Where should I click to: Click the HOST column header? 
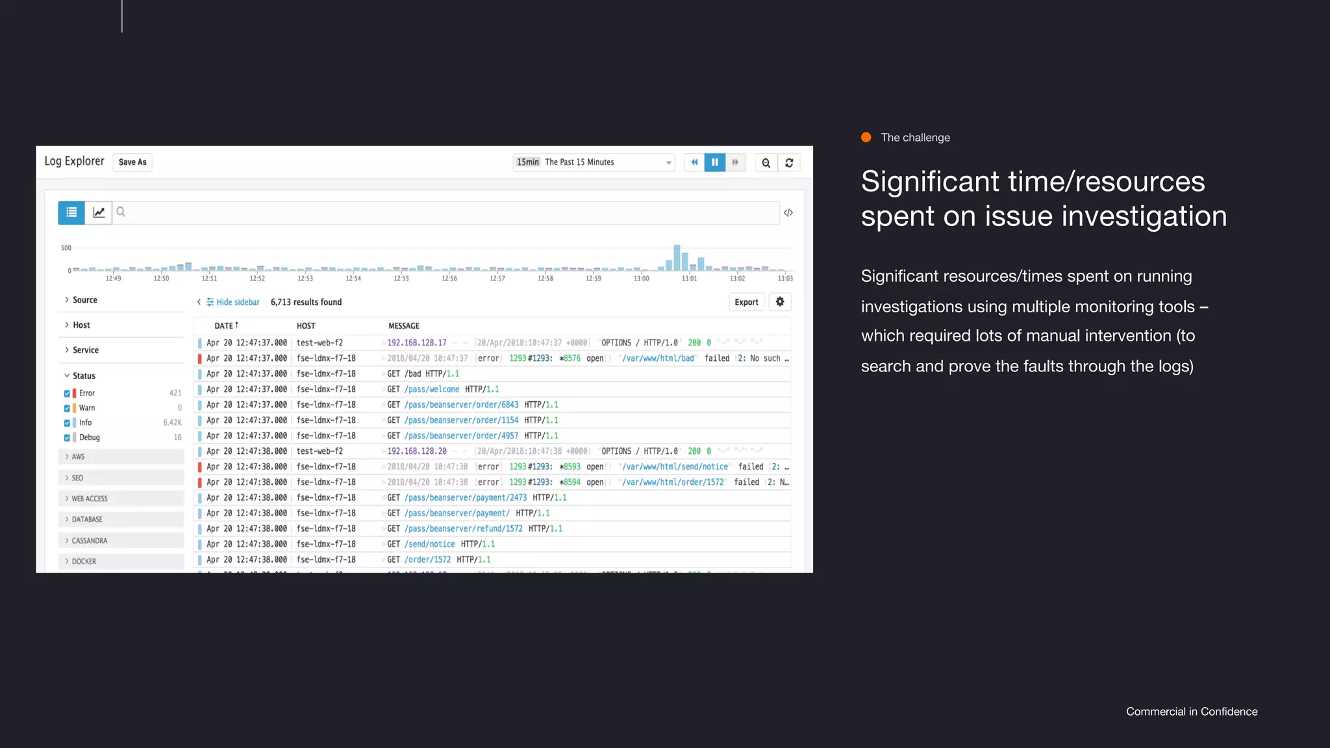306,326
